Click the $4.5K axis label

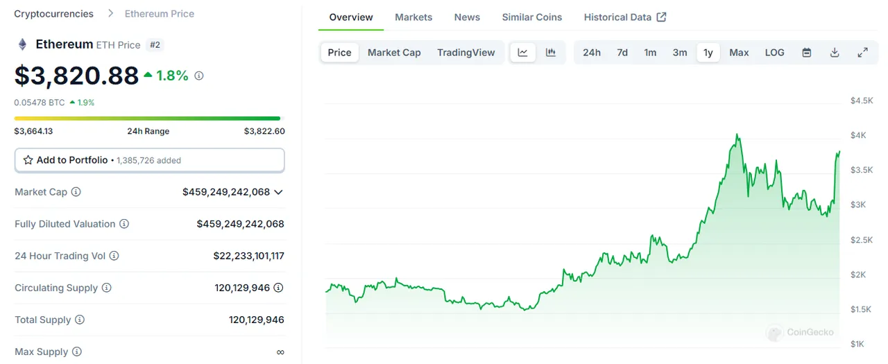click(x=862, y=101)
